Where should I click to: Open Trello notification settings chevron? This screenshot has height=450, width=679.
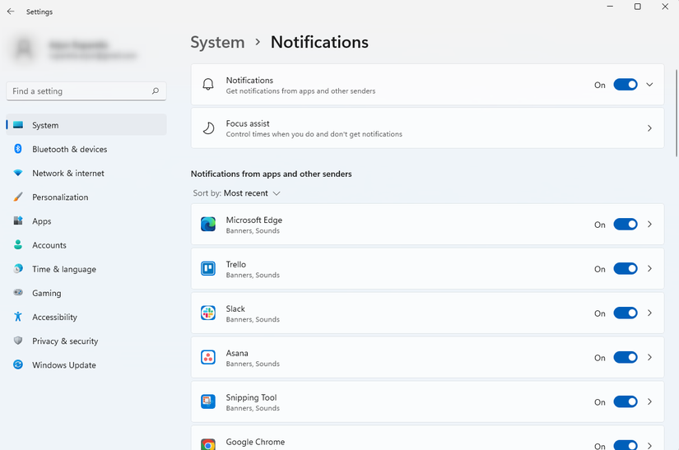click(x=649, y=269)
